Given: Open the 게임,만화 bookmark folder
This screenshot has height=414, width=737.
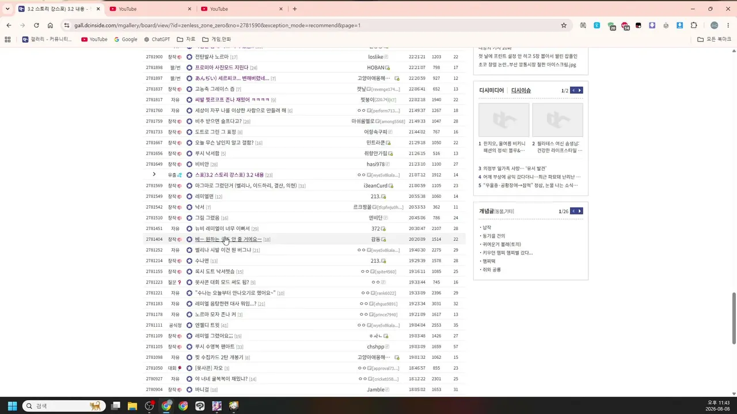Looking at the screenshot, I should click(x=216, y=39).
